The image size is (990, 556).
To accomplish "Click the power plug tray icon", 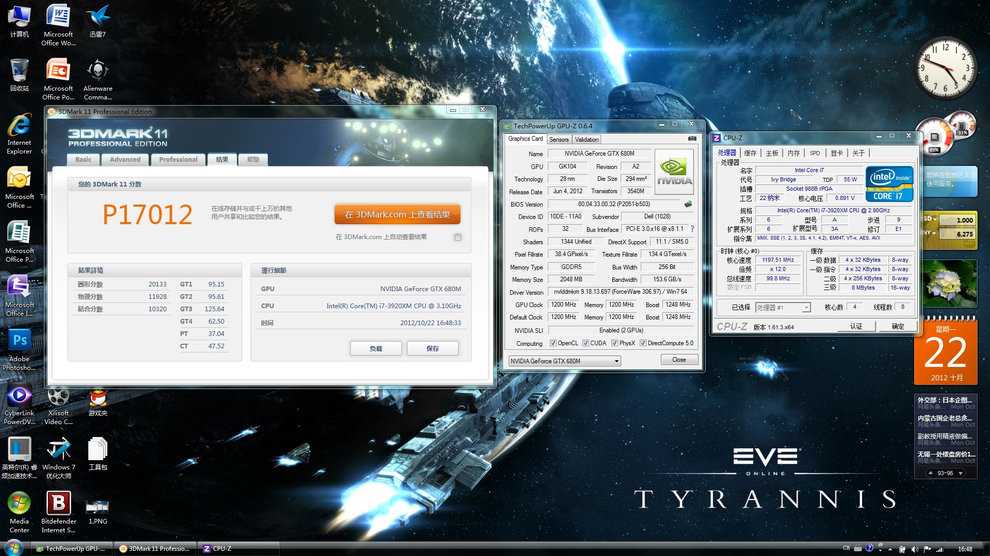I will pyautogui.click(x=902, y=549).
